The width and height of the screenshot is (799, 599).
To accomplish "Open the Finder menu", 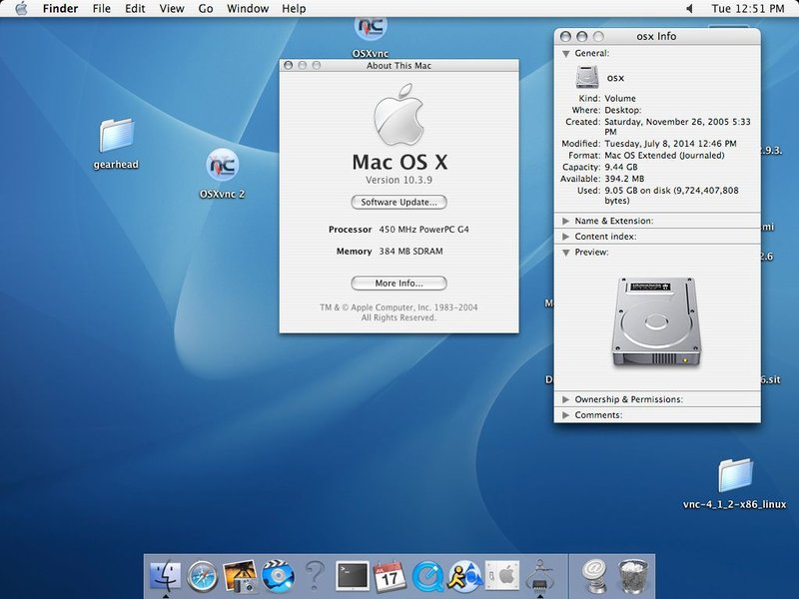I will (x=60, y=9).
